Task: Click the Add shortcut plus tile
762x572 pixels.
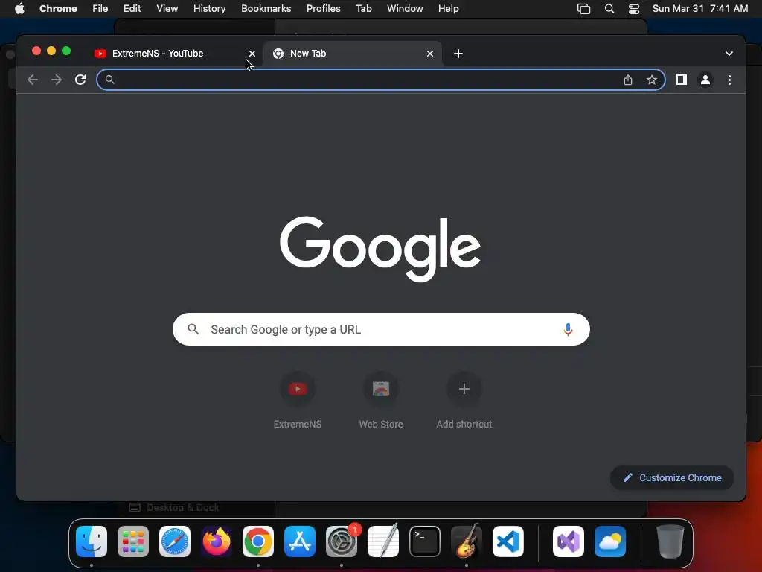Action: pyautogui.click(x=464, y=401)
